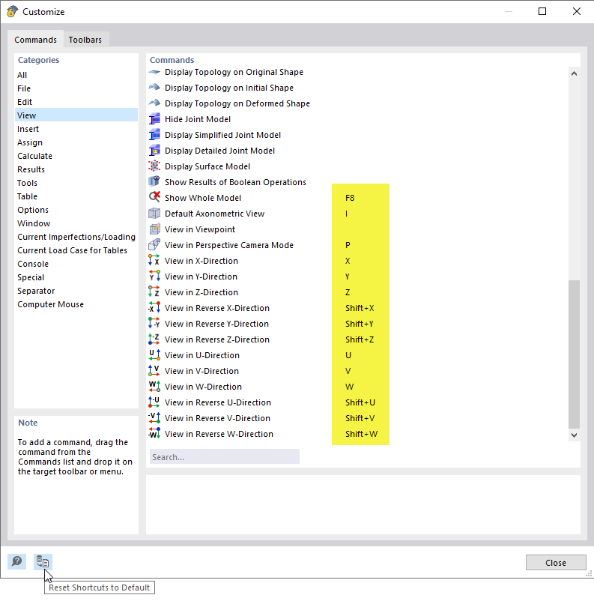Image resolution: width=594 pixels, height=601 pixels.
Task: Click the commands list scrollbar thumb
Action: 574,354
